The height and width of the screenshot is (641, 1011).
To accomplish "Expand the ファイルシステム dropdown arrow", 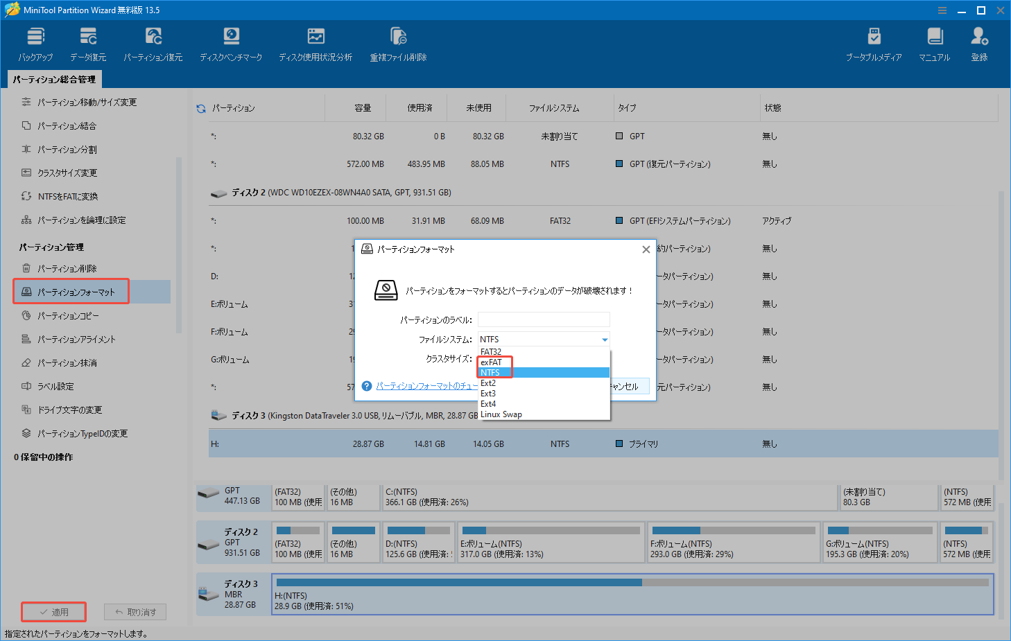I will tap(605, 340).
